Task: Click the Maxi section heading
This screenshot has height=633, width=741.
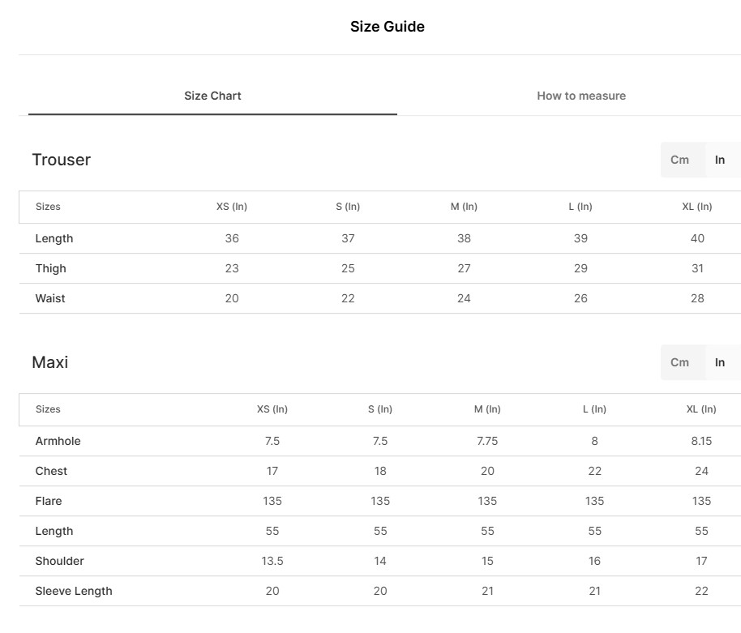Action: (x=49, y=362)
